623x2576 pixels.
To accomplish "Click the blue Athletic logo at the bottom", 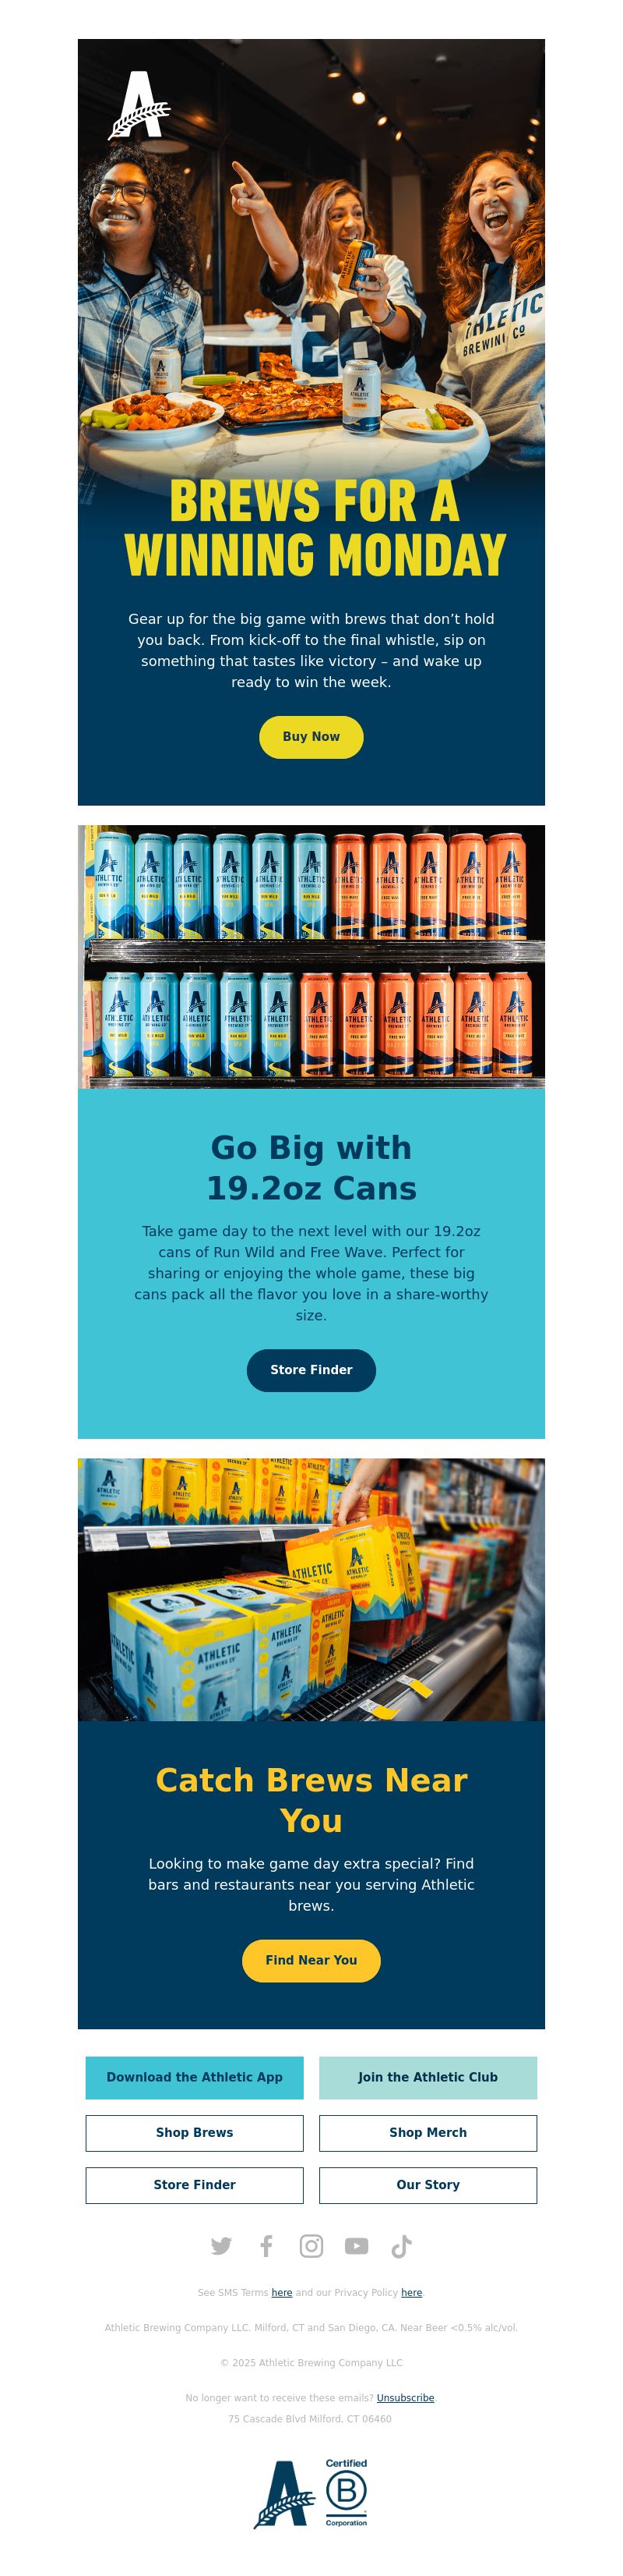I will pyautogui.click(x=284, y=2494).
